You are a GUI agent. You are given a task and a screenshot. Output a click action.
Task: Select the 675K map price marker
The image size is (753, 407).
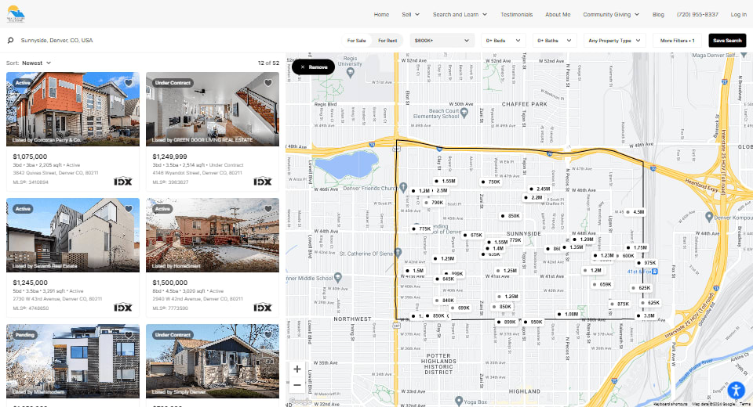[x=473, y=236]
